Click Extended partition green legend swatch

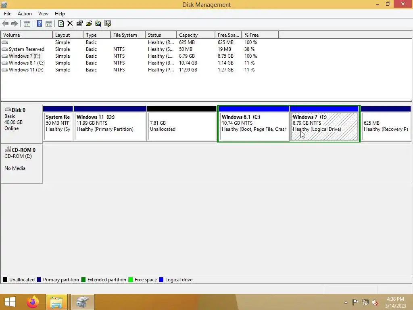coord(83,280)
